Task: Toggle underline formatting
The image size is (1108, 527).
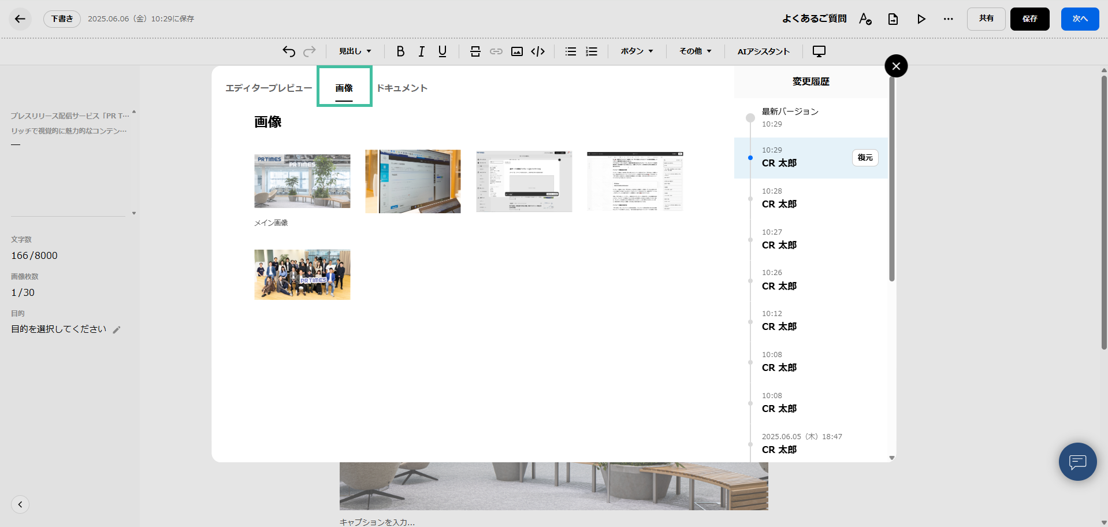Action: click(x=443, y=51)
